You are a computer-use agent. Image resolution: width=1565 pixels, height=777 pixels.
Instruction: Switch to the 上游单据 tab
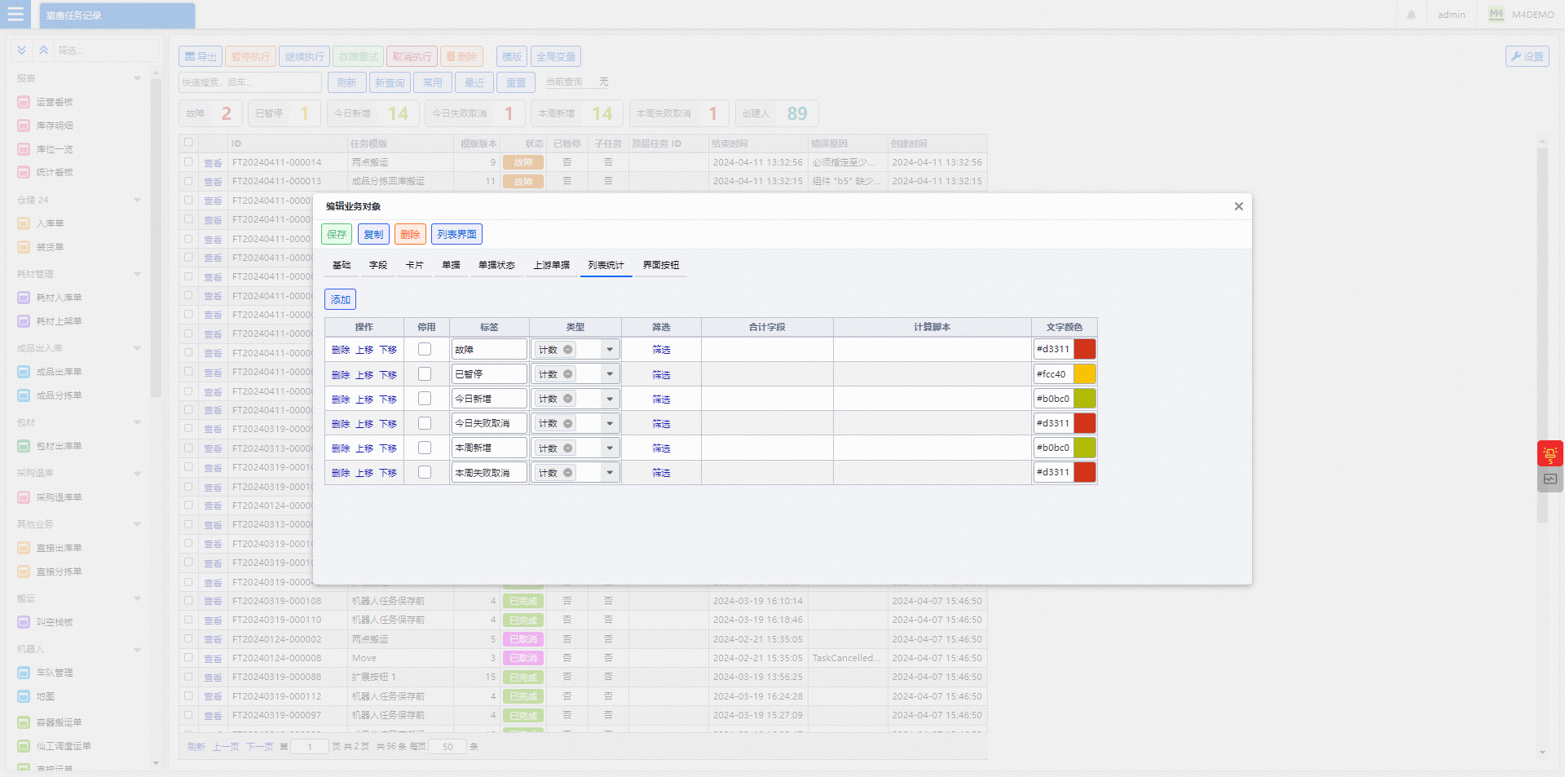pos(552,265)
